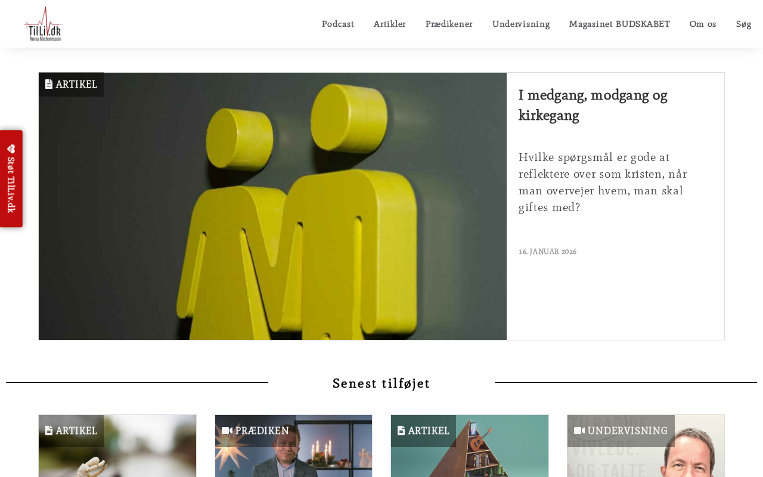This screenshot has height=477, width=763.
Task: Open the Artikler menu item
Action: 390,24
